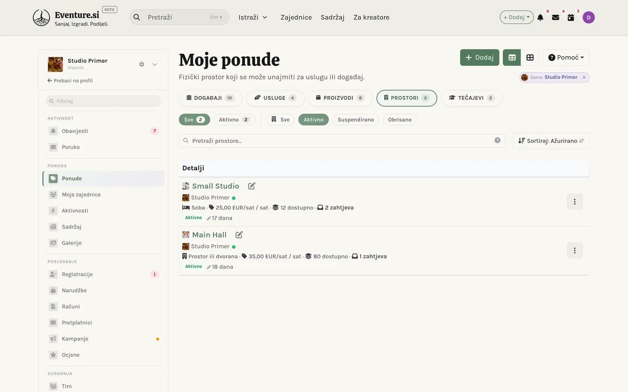Viewport: 628px width, 392px height.
Task: Open Sortiraj: Ažurirano sort dropdown
Action: (x=551, y=141)
